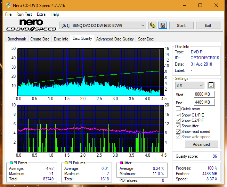Click the PI Failures jitter graph area

91,129
